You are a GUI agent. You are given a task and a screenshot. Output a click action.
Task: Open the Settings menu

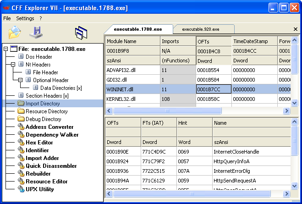pos(25,18)
